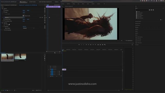Toggle animation stopwatch for Rotation

click(x=4, y=17)
